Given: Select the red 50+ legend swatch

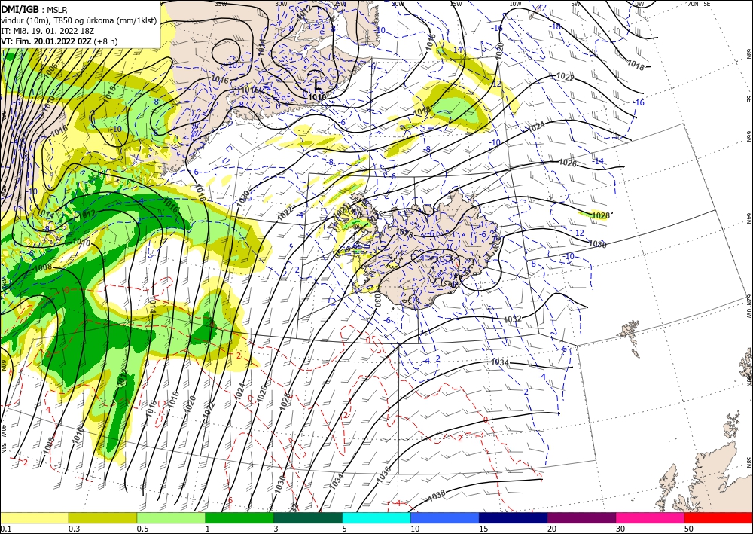Looking at the screenshot, I should [x=718, y=517].
